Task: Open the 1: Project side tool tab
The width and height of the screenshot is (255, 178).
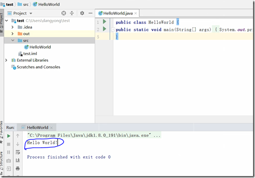Action: 1,22
